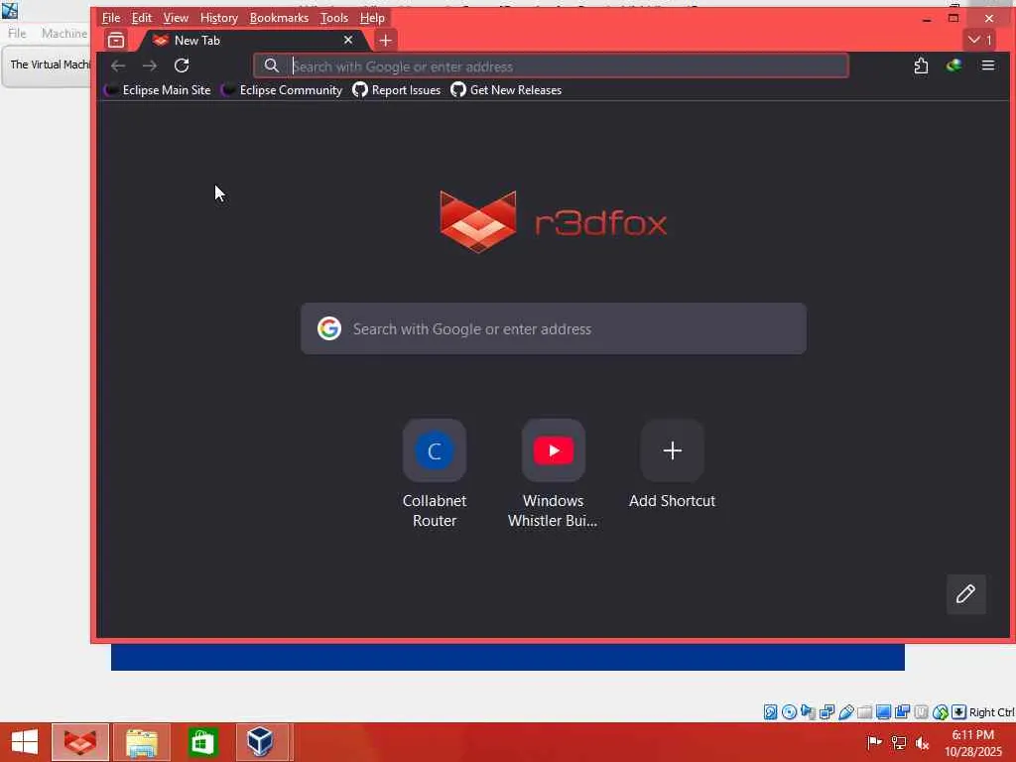Click the VirtualBox hard disk status icon
The height and width of the screenshot is (762, 1016).
pos(770,712)
